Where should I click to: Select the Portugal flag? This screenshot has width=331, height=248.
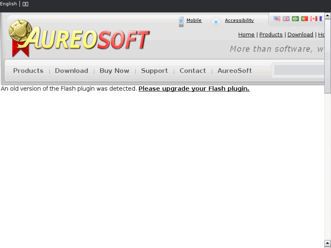tap(305, 19)
